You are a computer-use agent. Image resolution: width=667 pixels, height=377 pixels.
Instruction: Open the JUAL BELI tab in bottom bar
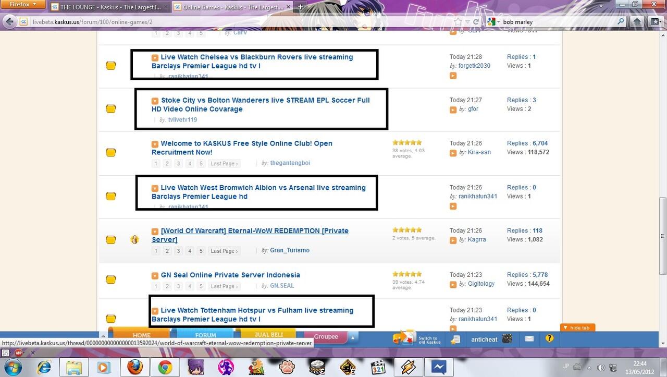coord(269,335)
